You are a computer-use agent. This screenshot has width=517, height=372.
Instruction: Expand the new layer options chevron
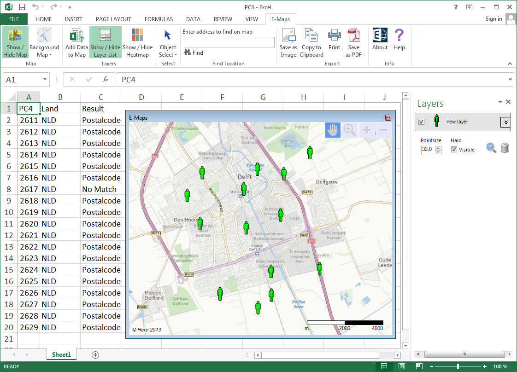(x=505, y=122)
